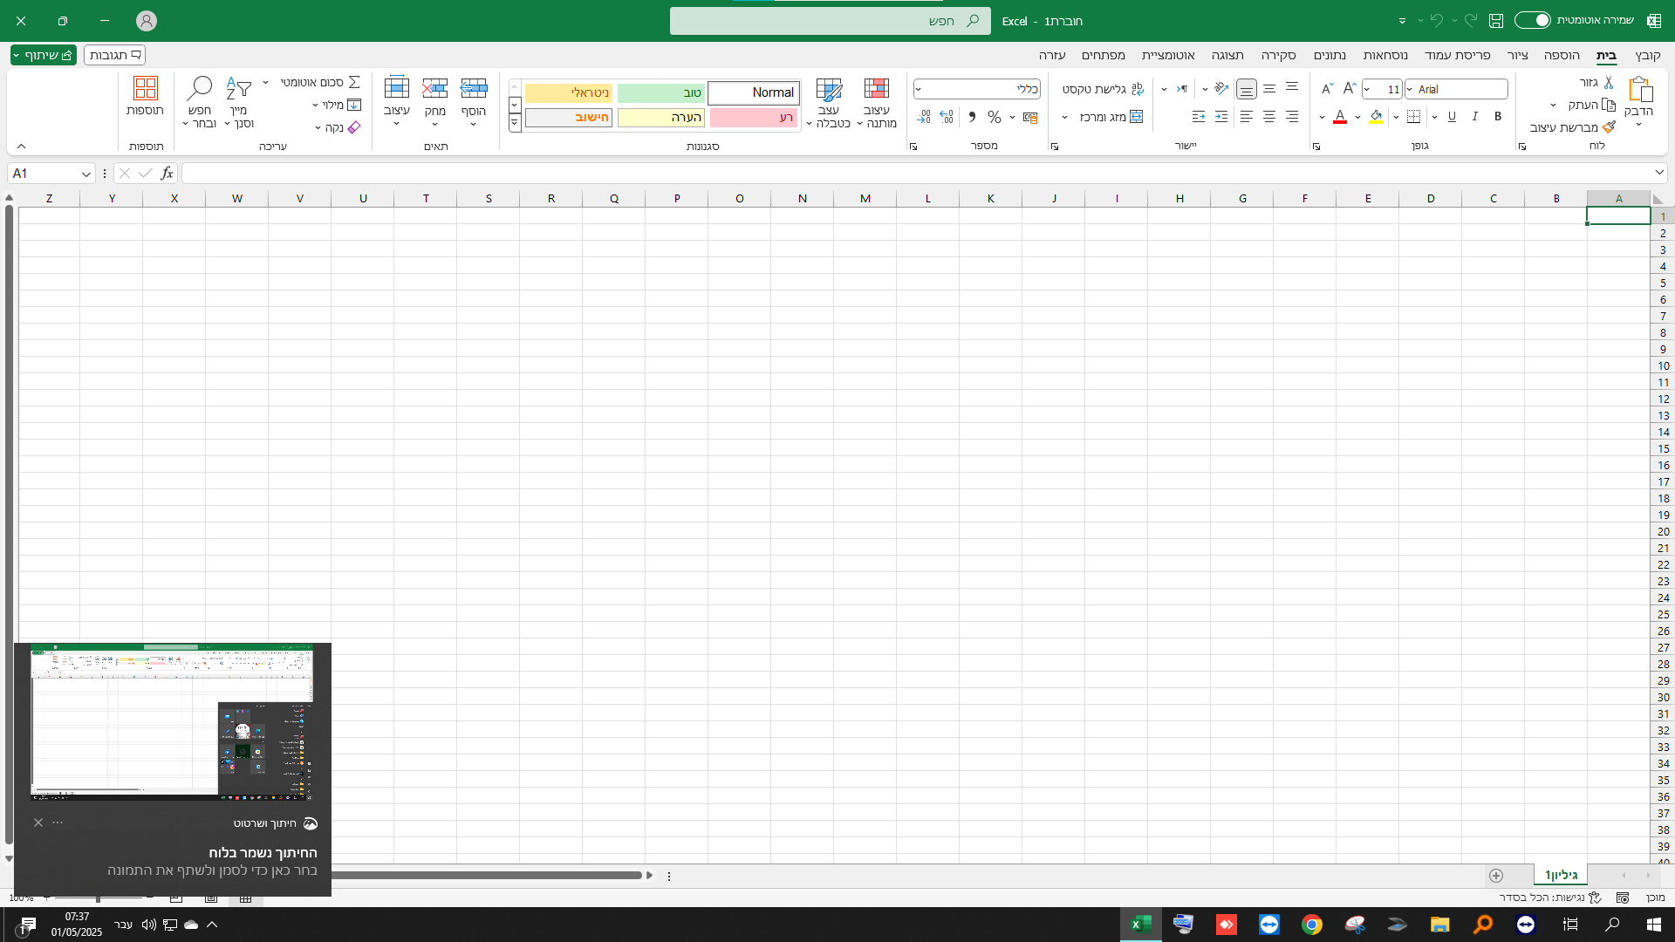This screenshot has width=1675, height=942.
Task: Toggle the AutoSave switch
Action: 1532,20
